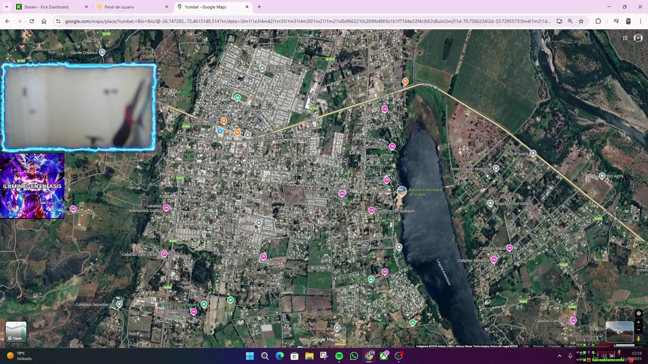Select the Domo Claudio Monsalve marker
This screenshot has height=364, width=648.
click(496, 168)
